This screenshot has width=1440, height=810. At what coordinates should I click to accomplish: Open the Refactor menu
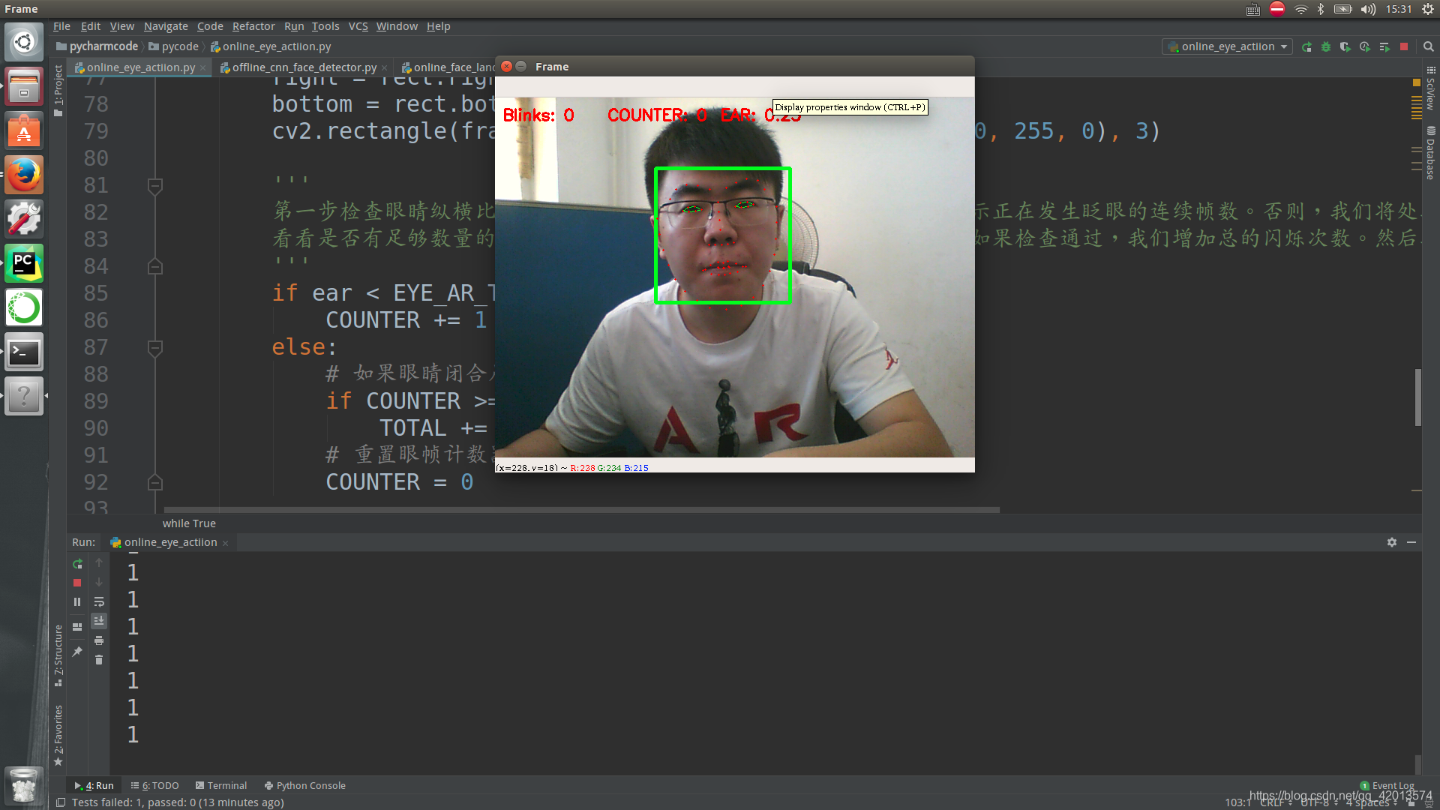click(x=253, y=26)
